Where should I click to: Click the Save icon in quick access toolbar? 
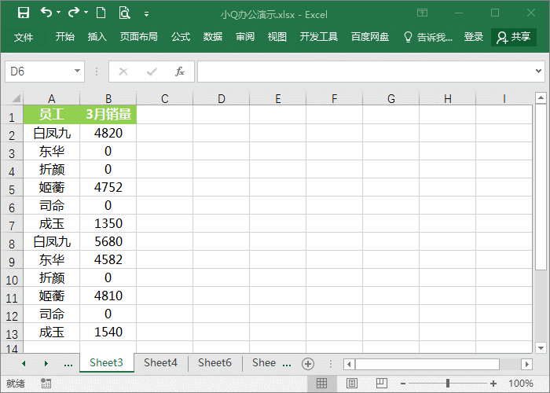[24, 13]
